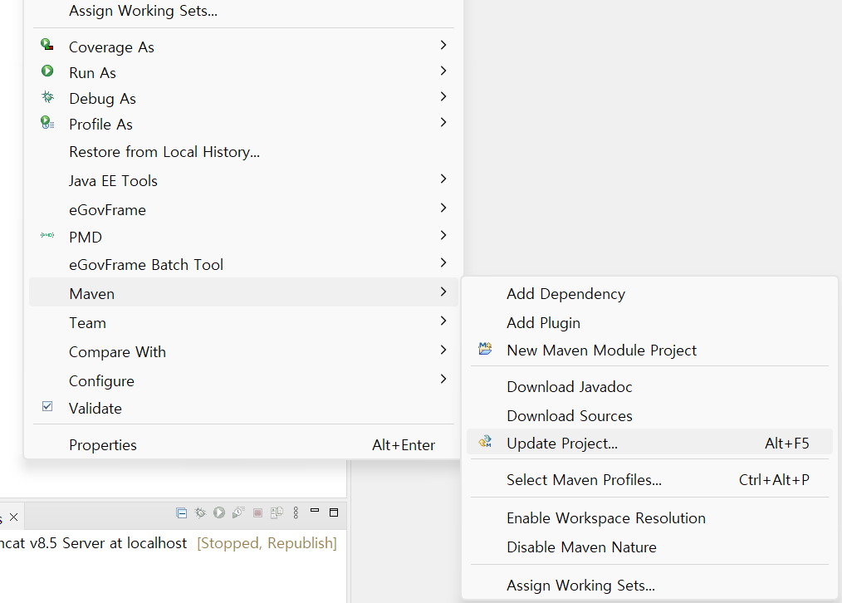Viewport: 842px width, 603px height.
Task: Click the PMD icon in context menu
Action: point(47,237)
